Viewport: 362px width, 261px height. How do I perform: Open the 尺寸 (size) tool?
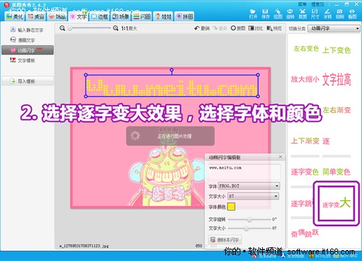315,14
